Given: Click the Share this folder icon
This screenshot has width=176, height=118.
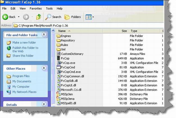Looking at the screenshot, I should click(x=9, y=56).
